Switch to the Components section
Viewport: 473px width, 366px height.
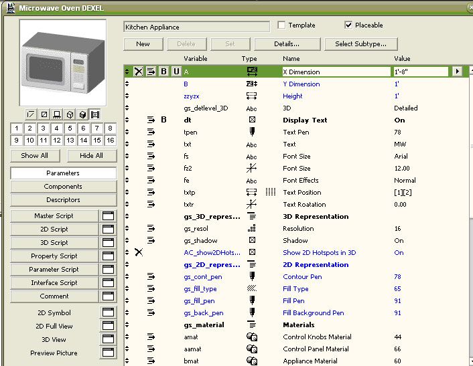(63, 187)
